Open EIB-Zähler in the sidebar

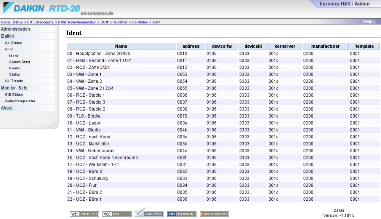pyautogui.click(x=29, y=95)
